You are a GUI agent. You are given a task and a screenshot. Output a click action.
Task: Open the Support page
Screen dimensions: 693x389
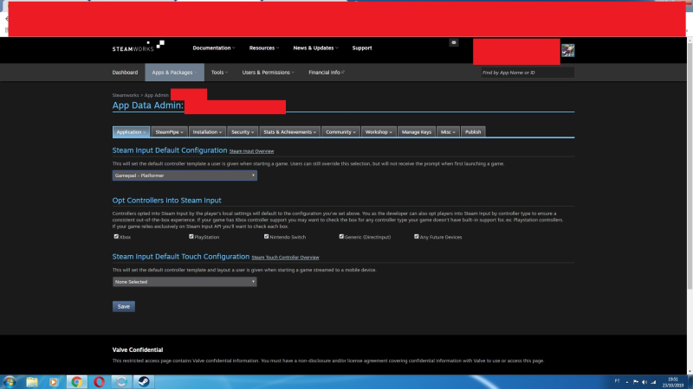362,48
